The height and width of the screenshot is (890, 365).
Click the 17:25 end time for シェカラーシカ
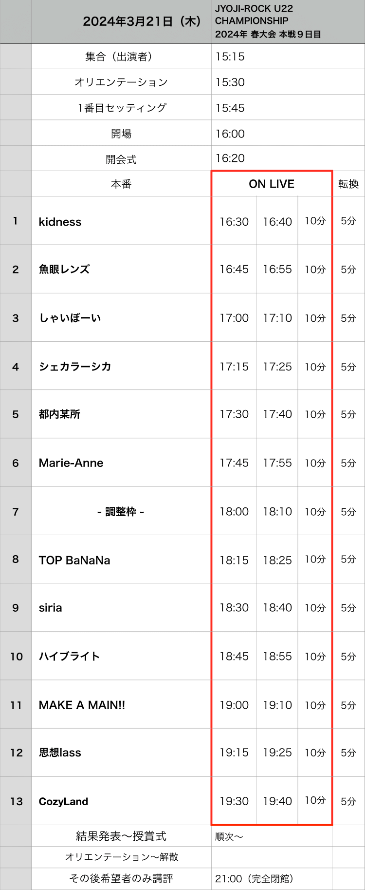277,367
